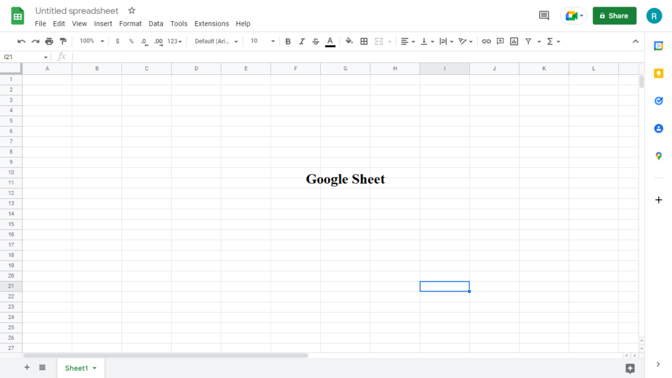Go to Sheets home via green logo
This screenshot has height=378, width=672.
(x=18, y=16)
